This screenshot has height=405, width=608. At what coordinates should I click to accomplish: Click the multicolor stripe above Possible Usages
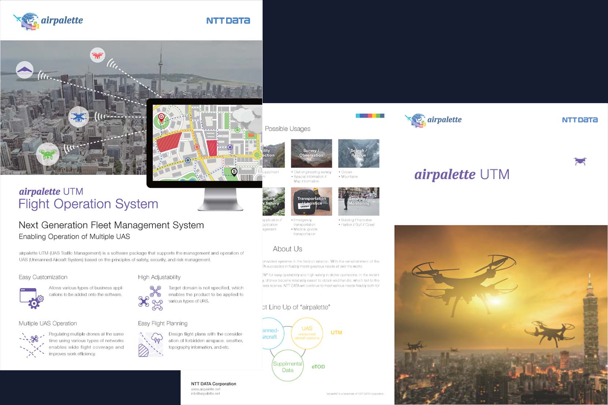click(x=370, y=116)
